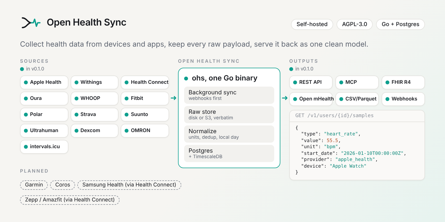The height and width of the screenshot is (222, 445).
Task: Click the "heart_rate" value in the JSON
Action: coord(341,134)
